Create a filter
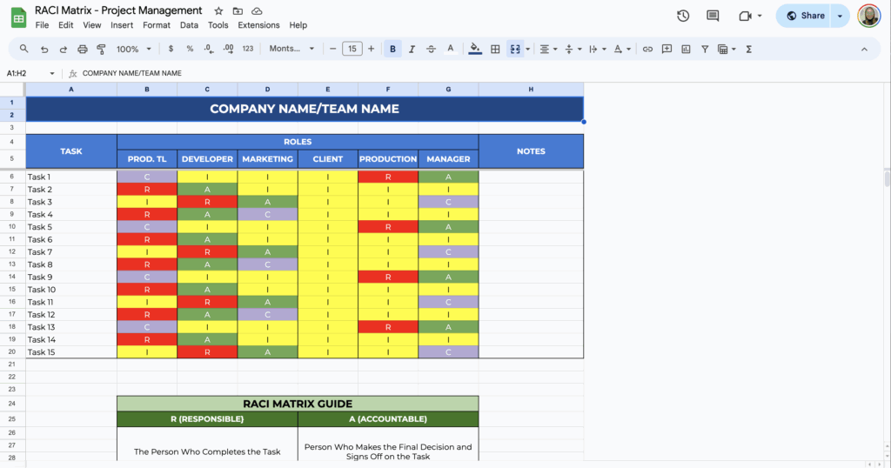Screen dimensions: 891x468 point(705,50)
